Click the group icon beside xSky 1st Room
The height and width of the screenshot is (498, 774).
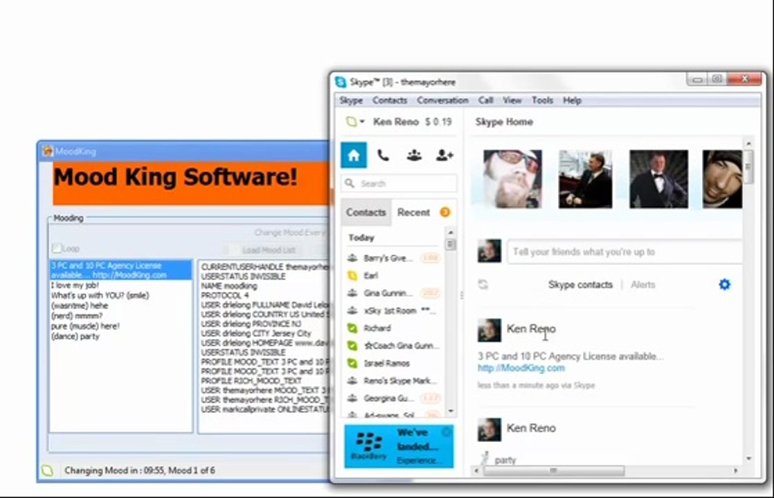[x=352, y=311]
